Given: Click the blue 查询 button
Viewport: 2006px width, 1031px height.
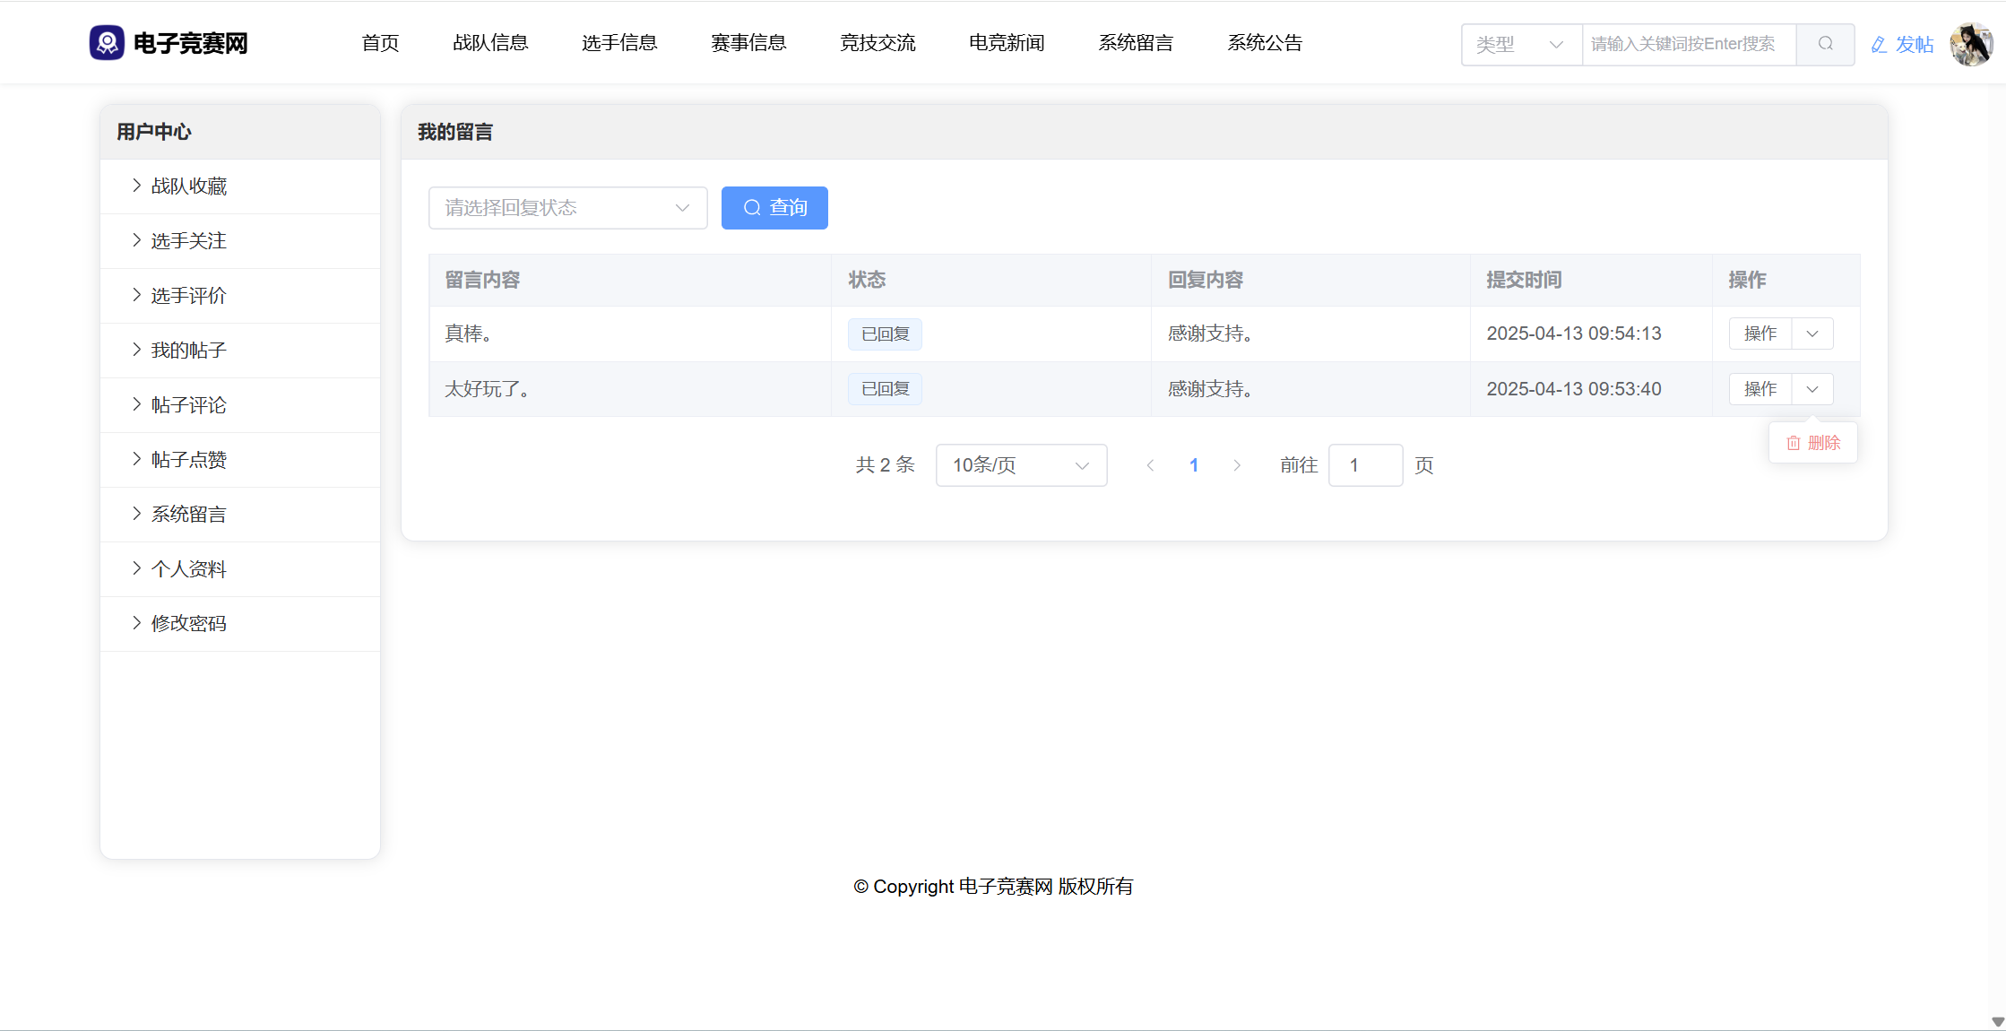Looking at the screenshot, I should click(774, 208).
